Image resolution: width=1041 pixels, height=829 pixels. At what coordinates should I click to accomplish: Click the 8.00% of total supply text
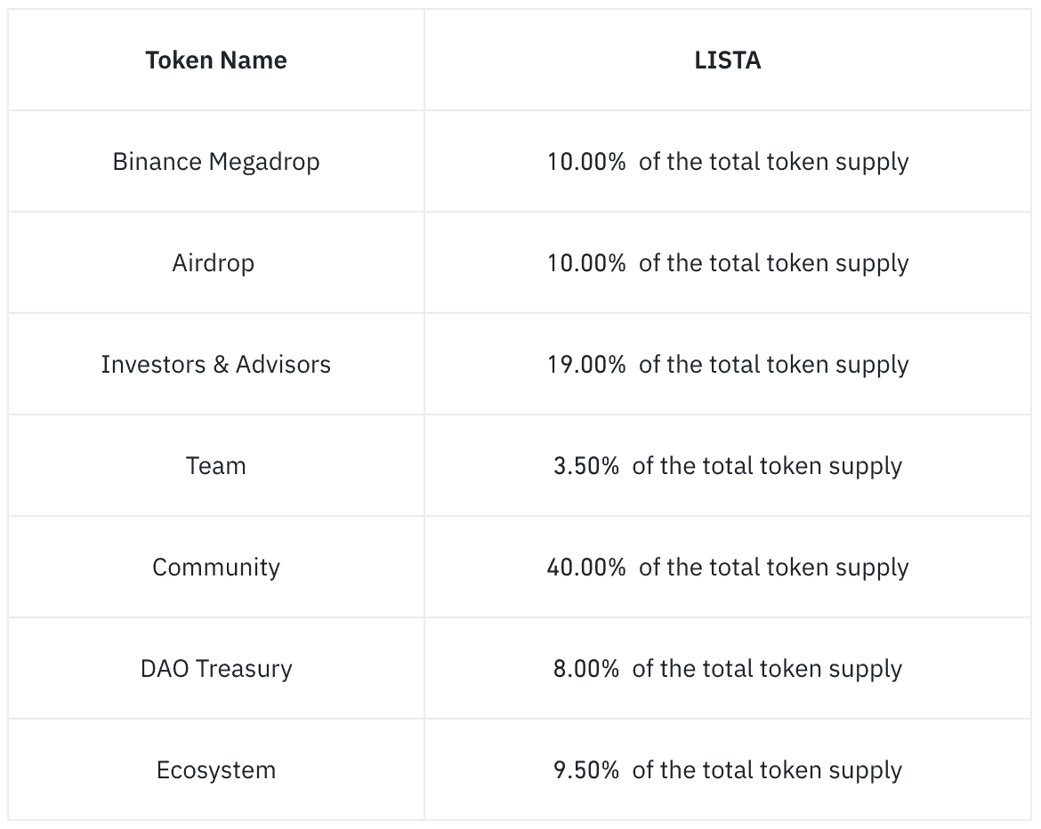[728, 668]
